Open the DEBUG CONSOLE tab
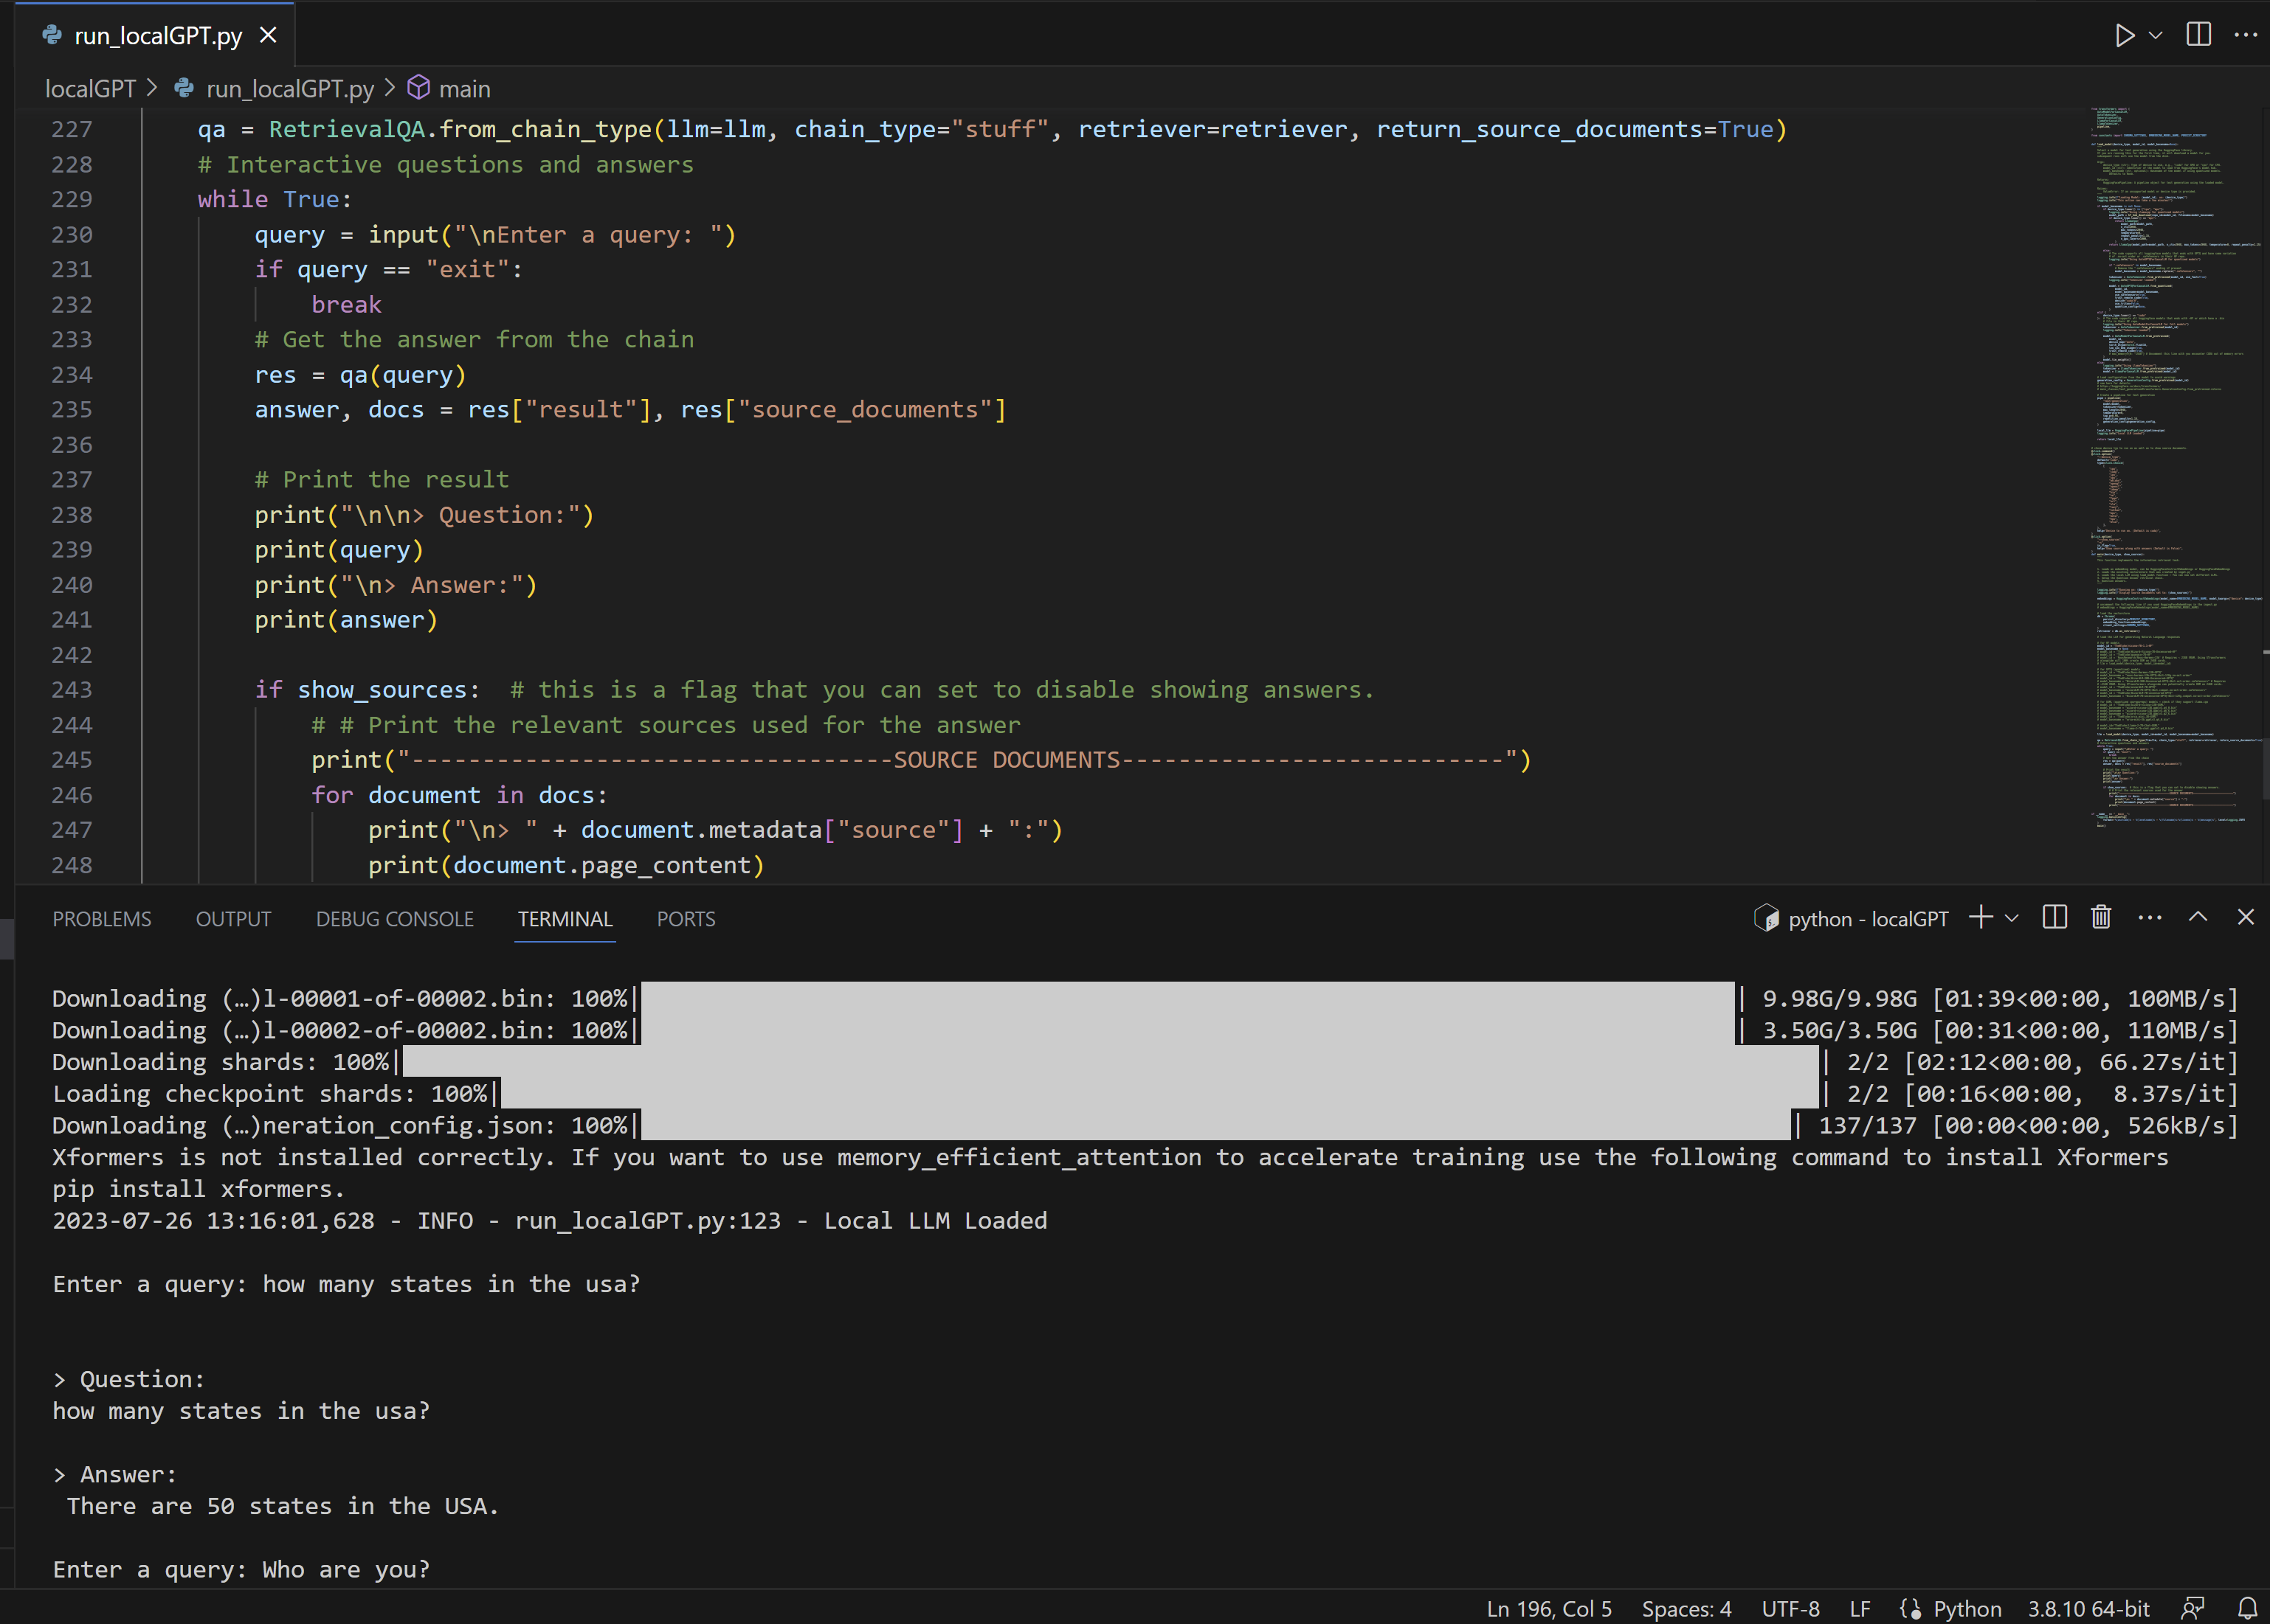 point(394,919)
